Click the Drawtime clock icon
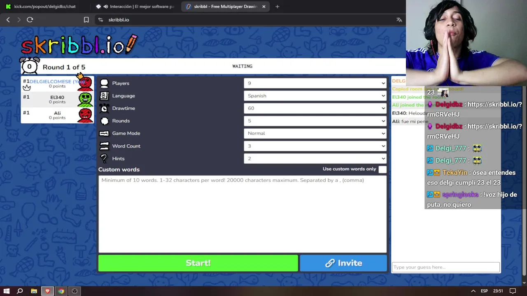527x296 pixels. pos(104,109)
